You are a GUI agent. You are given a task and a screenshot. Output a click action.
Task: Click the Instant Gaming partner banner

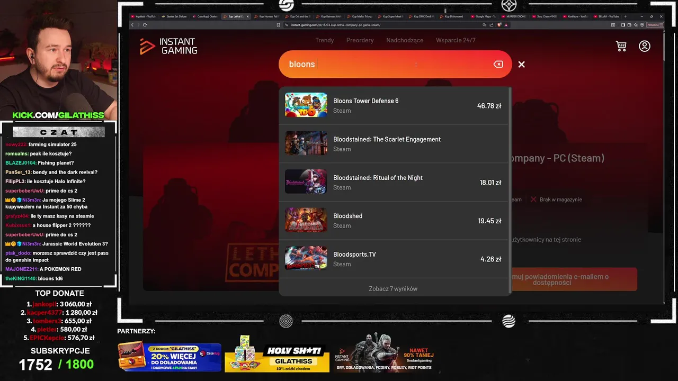[385, 352]
